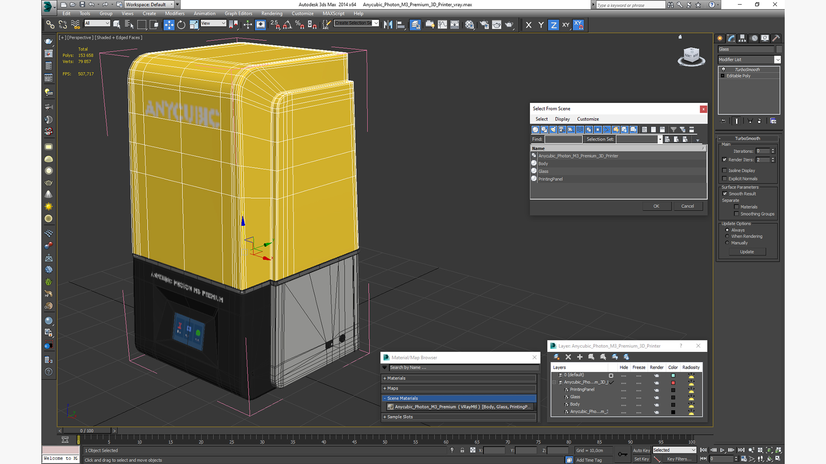Activate the Select and Move tool

169,25
